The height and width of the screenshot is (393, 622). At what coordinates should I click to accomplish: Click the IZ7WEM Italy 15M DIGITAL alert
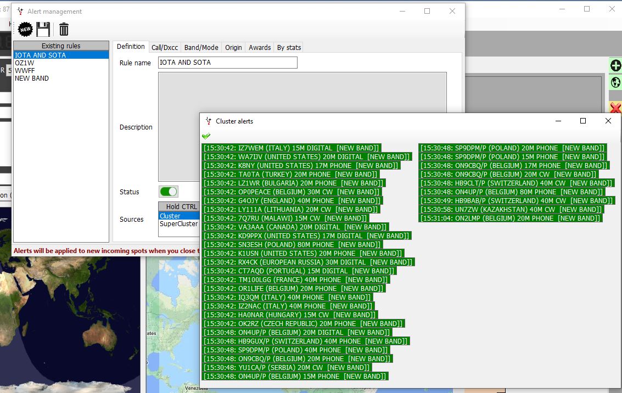(x=292, y=148)
